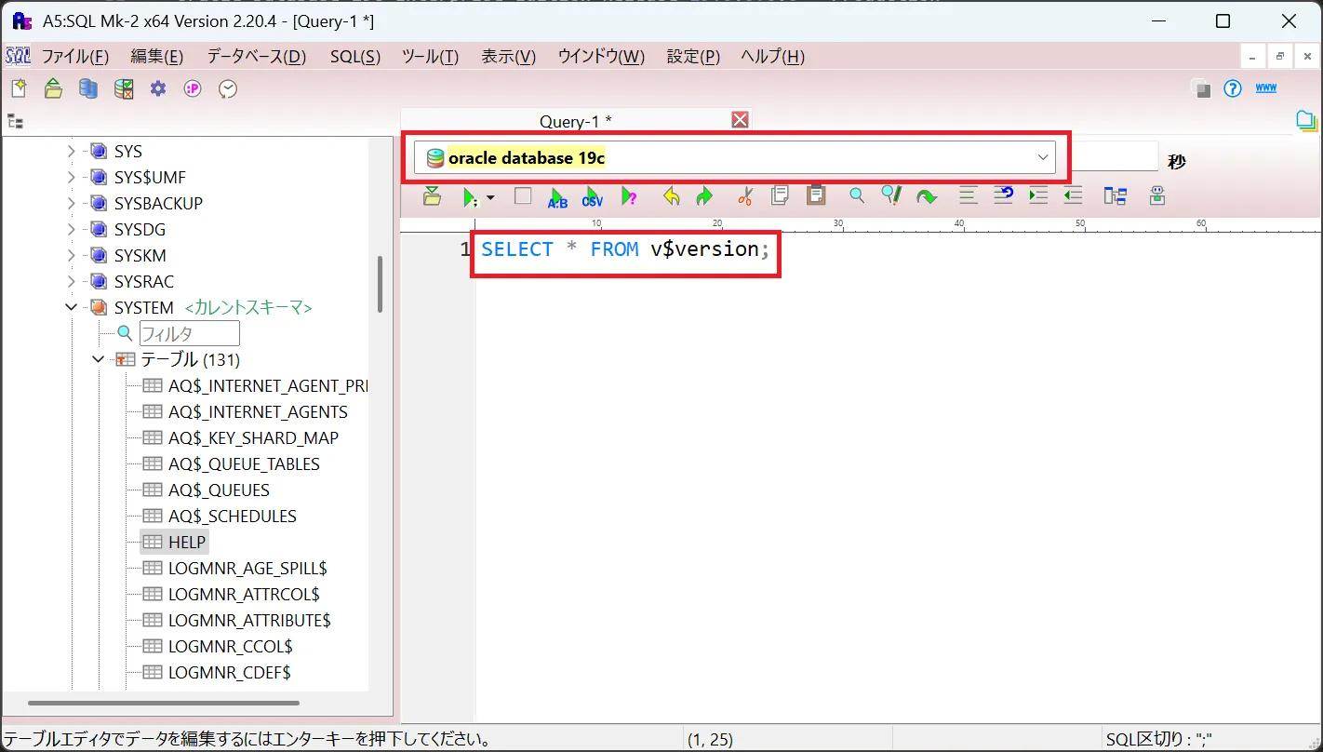1323x752 pixels.
Task: Open SQL history with the clock icon
Action: click(x=228, y=88)
